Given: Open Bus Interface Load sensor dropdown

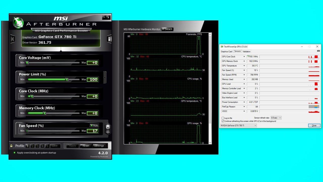Looking at the screenshot, I should [244, 98].
